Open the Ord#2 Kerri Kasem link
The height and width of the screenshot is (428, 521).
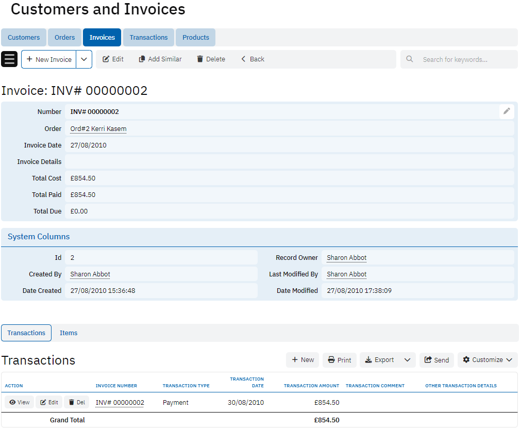98,129
